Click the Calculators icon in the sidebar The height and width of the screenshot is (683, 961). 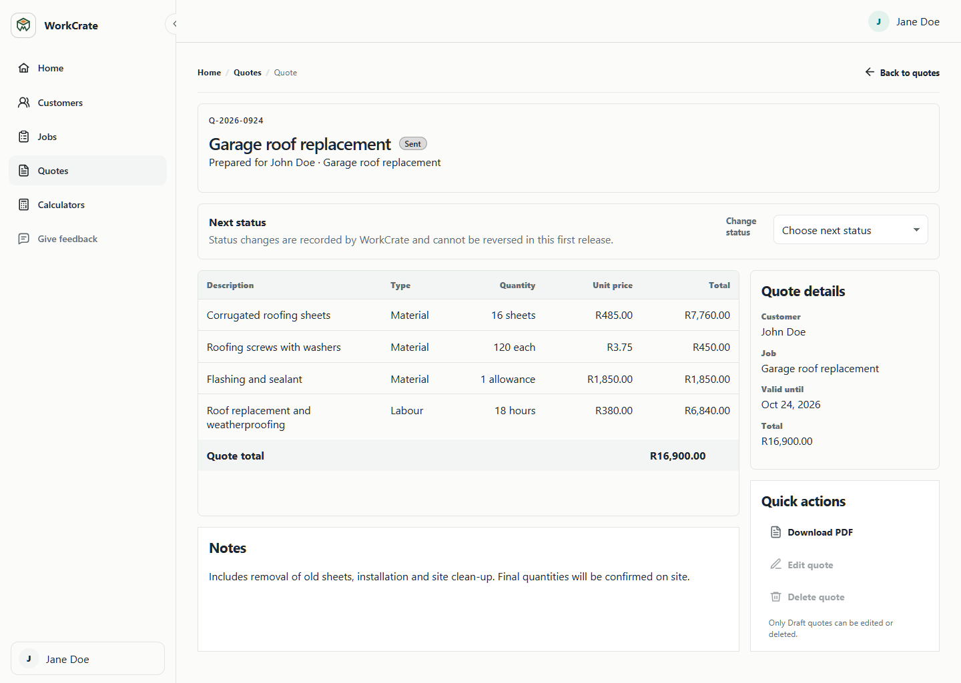(24, 205)
